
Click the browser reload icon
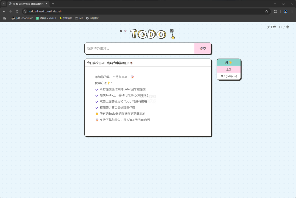point(17,12)
